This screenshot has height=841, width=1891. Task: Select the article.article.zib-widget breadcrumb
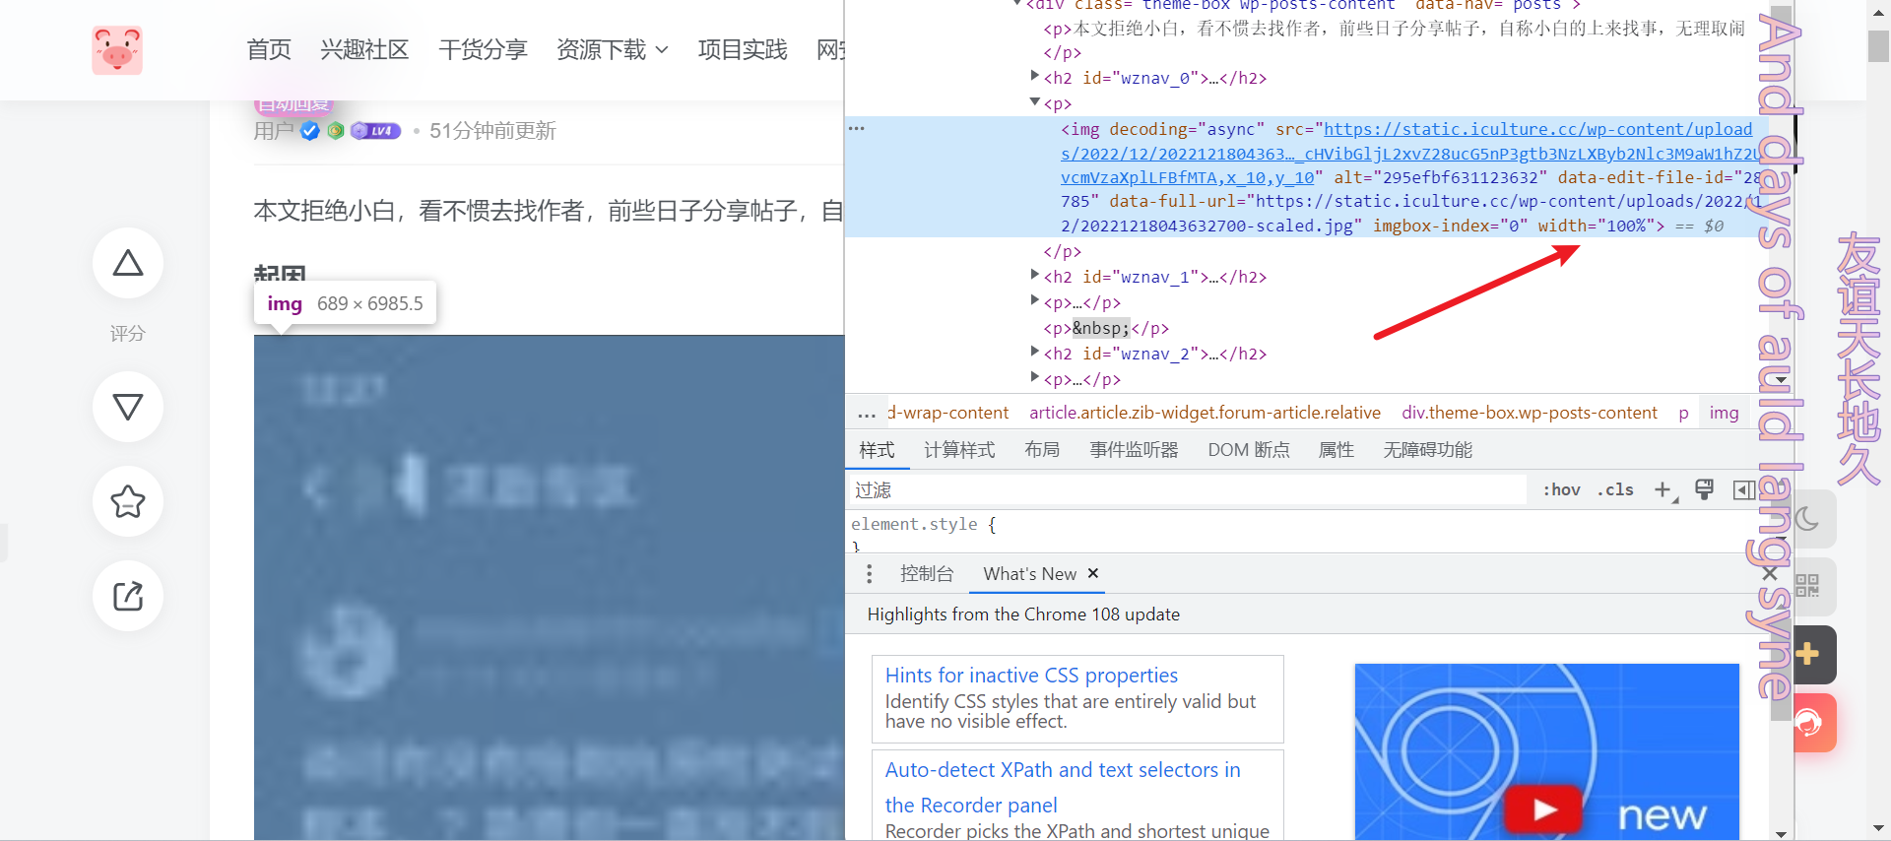[x=1205, y=413]
